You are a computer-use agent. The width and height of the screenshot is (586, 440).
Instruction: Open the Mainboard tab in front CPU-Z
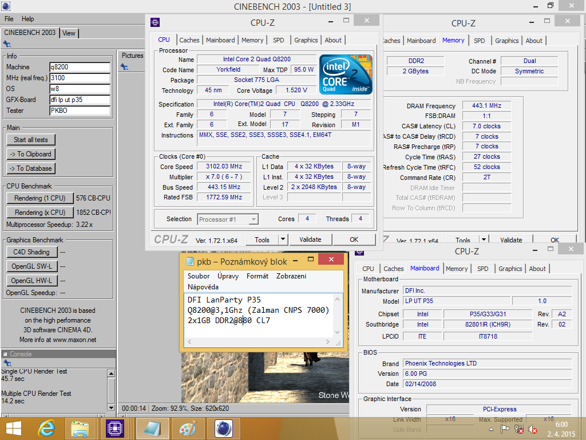[x=220, y=40]
